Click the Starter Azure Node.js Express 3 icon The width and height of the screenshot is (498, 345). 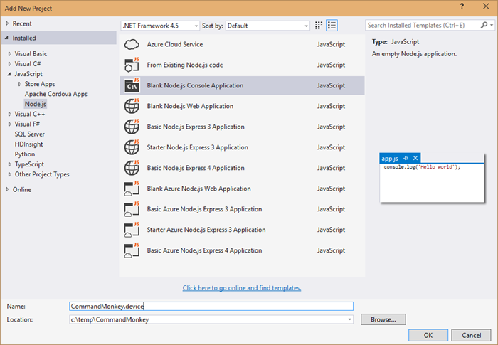pos(132,230)
